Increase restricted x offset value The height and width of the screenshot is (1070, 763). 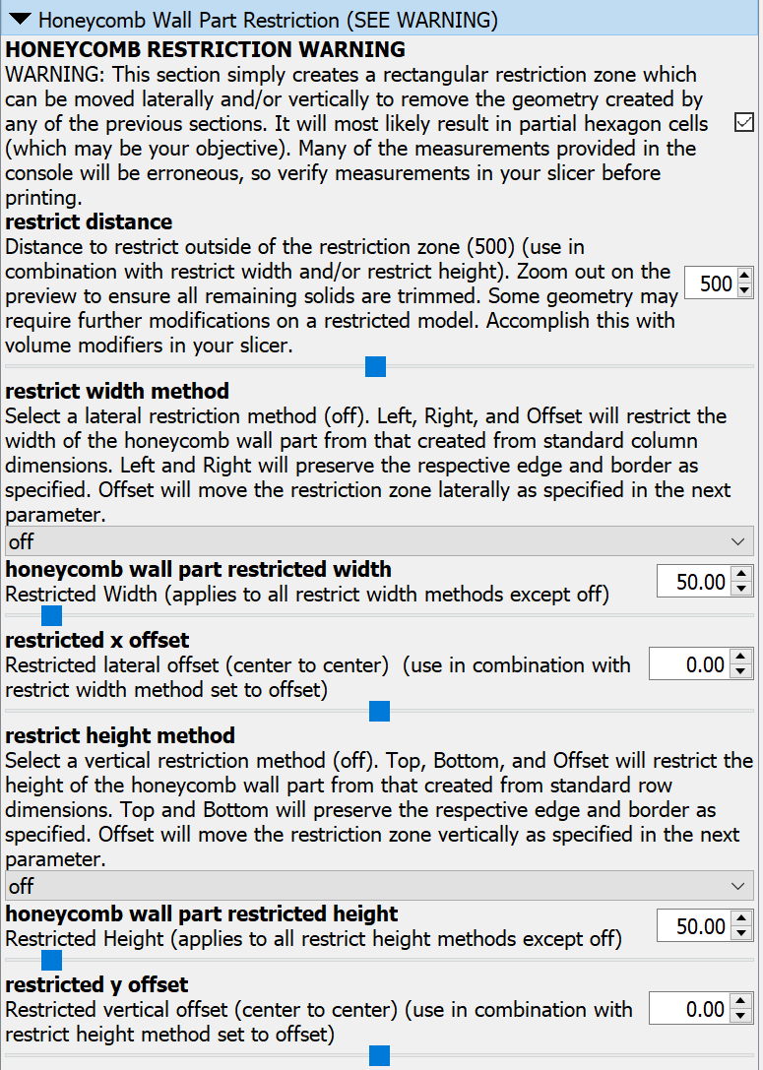click(x=742, y=658)
